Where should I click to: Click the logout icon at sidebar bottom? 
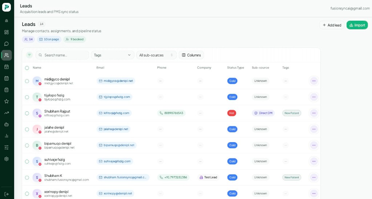click(7, 194)
